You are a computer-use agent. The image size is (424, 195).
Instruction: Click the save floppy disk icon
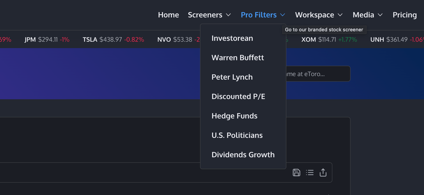[296, 172]
